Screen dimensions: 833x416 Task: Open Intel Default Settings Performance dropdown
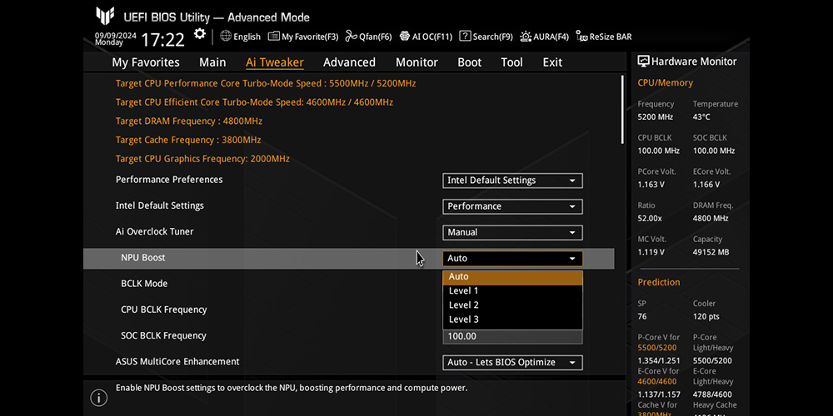coord(512,206)
